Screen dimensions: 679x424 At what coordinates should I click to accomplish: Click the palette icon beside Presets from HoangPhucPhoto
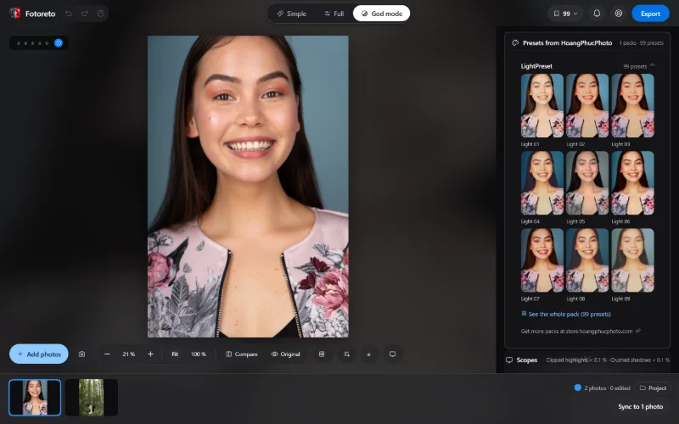(x=515, y=43)
